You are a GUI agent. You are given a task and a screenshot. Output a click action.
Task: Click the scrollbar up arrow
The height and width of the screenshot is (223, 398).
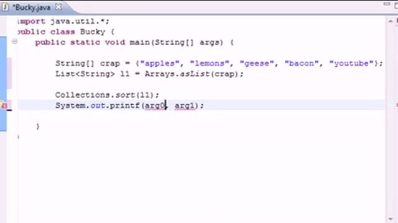pyautogui.click(x=391, y=22)
